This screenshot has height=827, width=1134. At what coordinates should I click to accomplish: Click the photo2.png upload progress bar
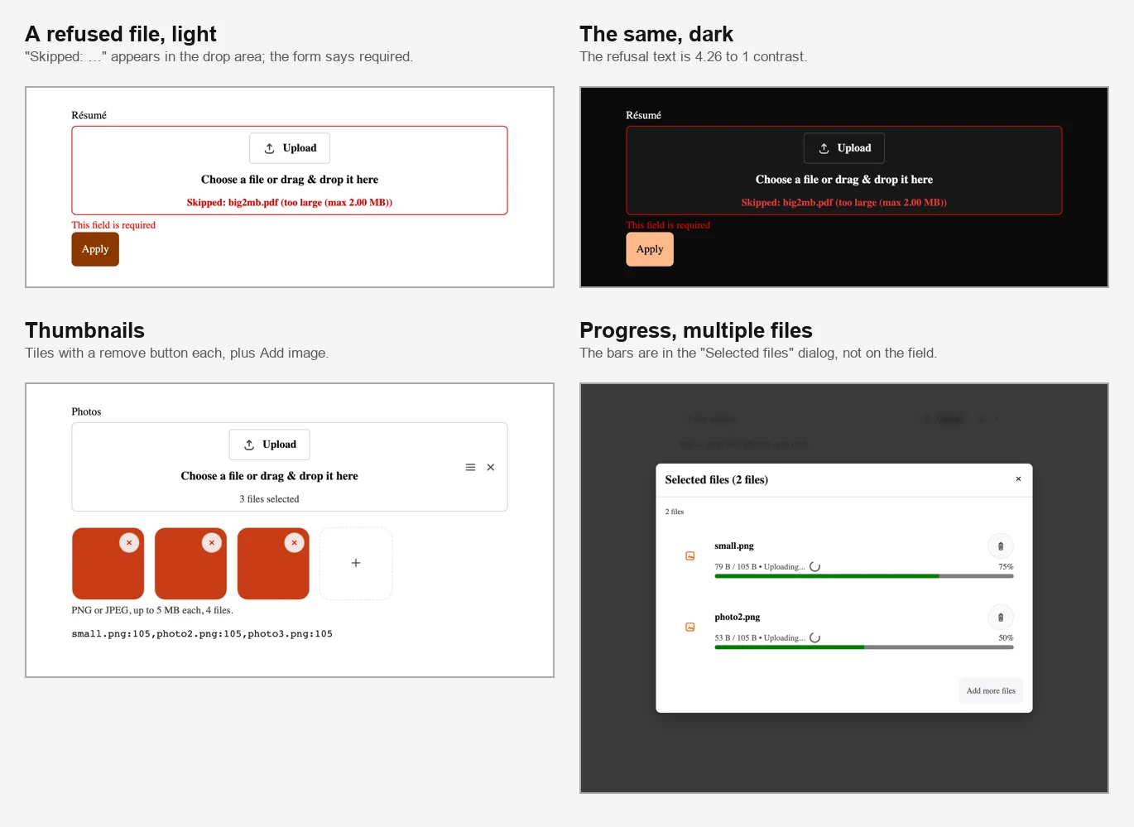864,647
